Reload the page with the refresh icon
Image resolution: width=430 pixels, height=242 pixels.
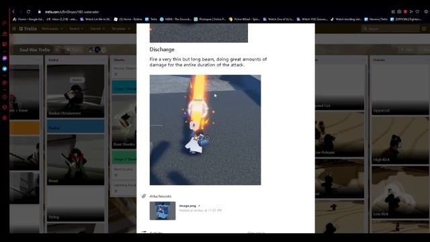(x=28, y=11)
